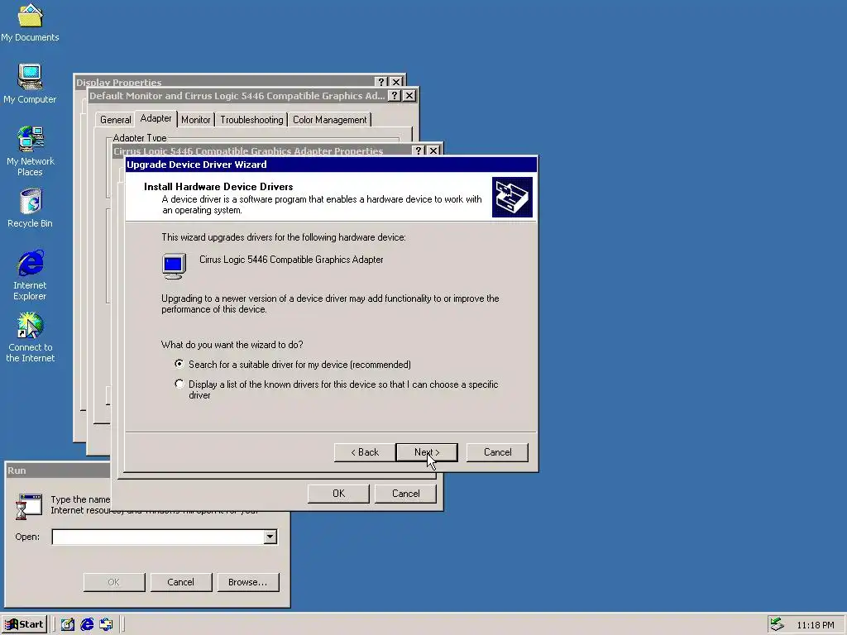Open Connect to the Internet shortcut

pyautogui.click(x=30, y=337)
